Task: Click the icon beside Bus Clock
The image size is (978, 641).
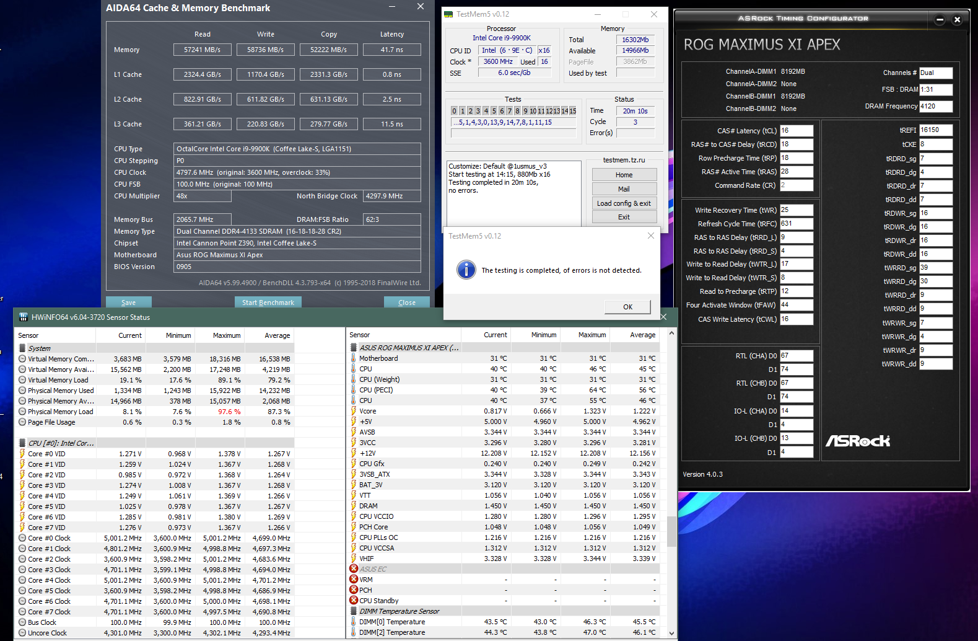Action: click(22, 622)
